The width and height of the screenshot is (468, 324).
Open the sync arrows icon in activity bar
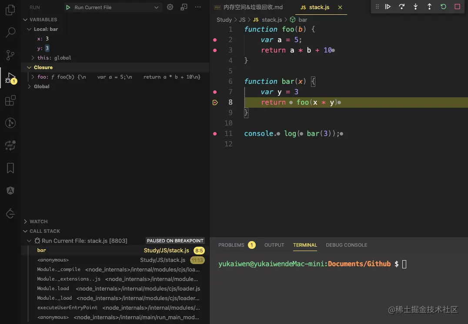10,145
